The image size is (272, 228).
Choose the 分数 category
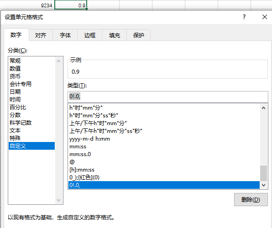pyautogui.click(x=32, y=115)
